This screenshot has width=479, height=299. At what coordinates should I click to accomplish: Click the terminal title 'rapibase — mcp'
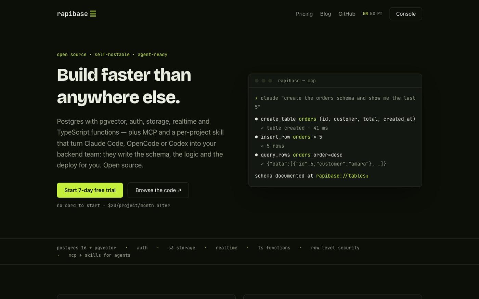coord(297,81)
